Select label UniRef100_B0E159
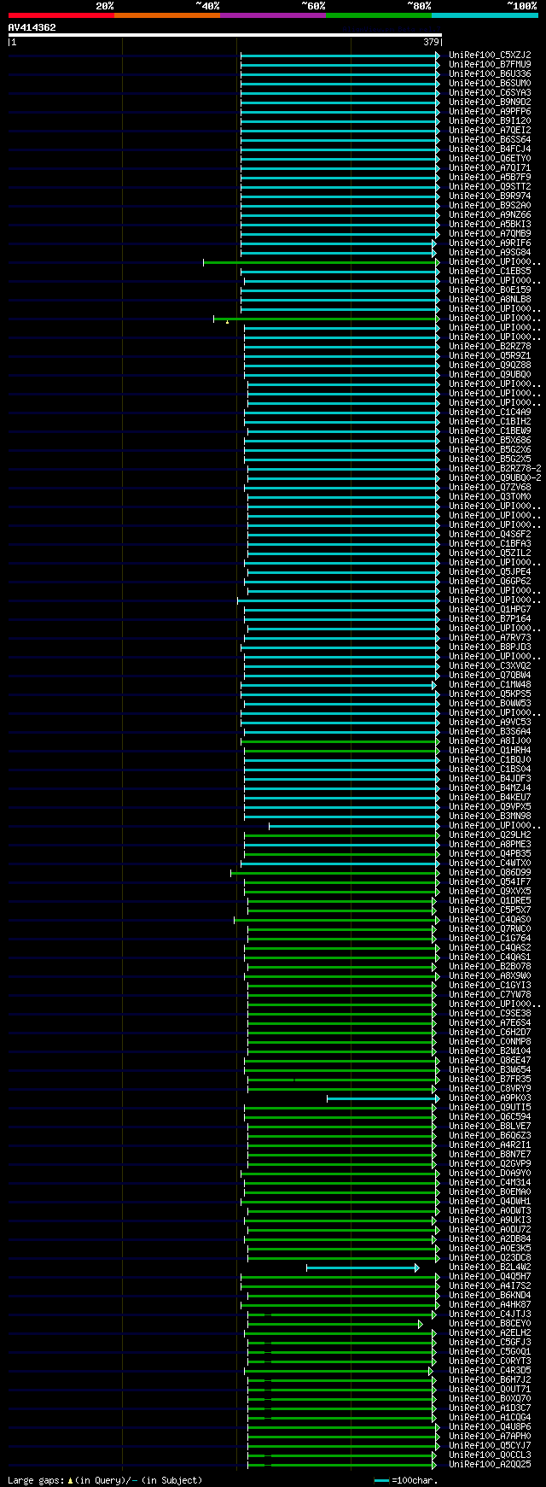Screen dimensions: 546x1487 [x=490, y=290]
